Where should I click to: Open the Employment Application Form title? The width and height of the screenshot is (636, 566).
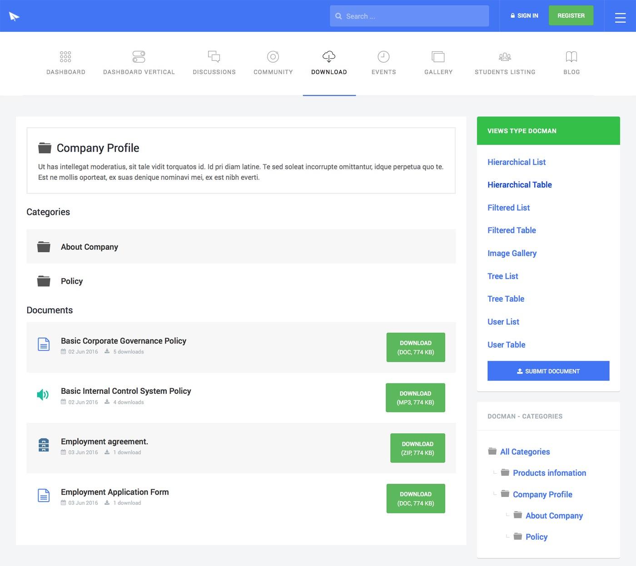[115, 492]
